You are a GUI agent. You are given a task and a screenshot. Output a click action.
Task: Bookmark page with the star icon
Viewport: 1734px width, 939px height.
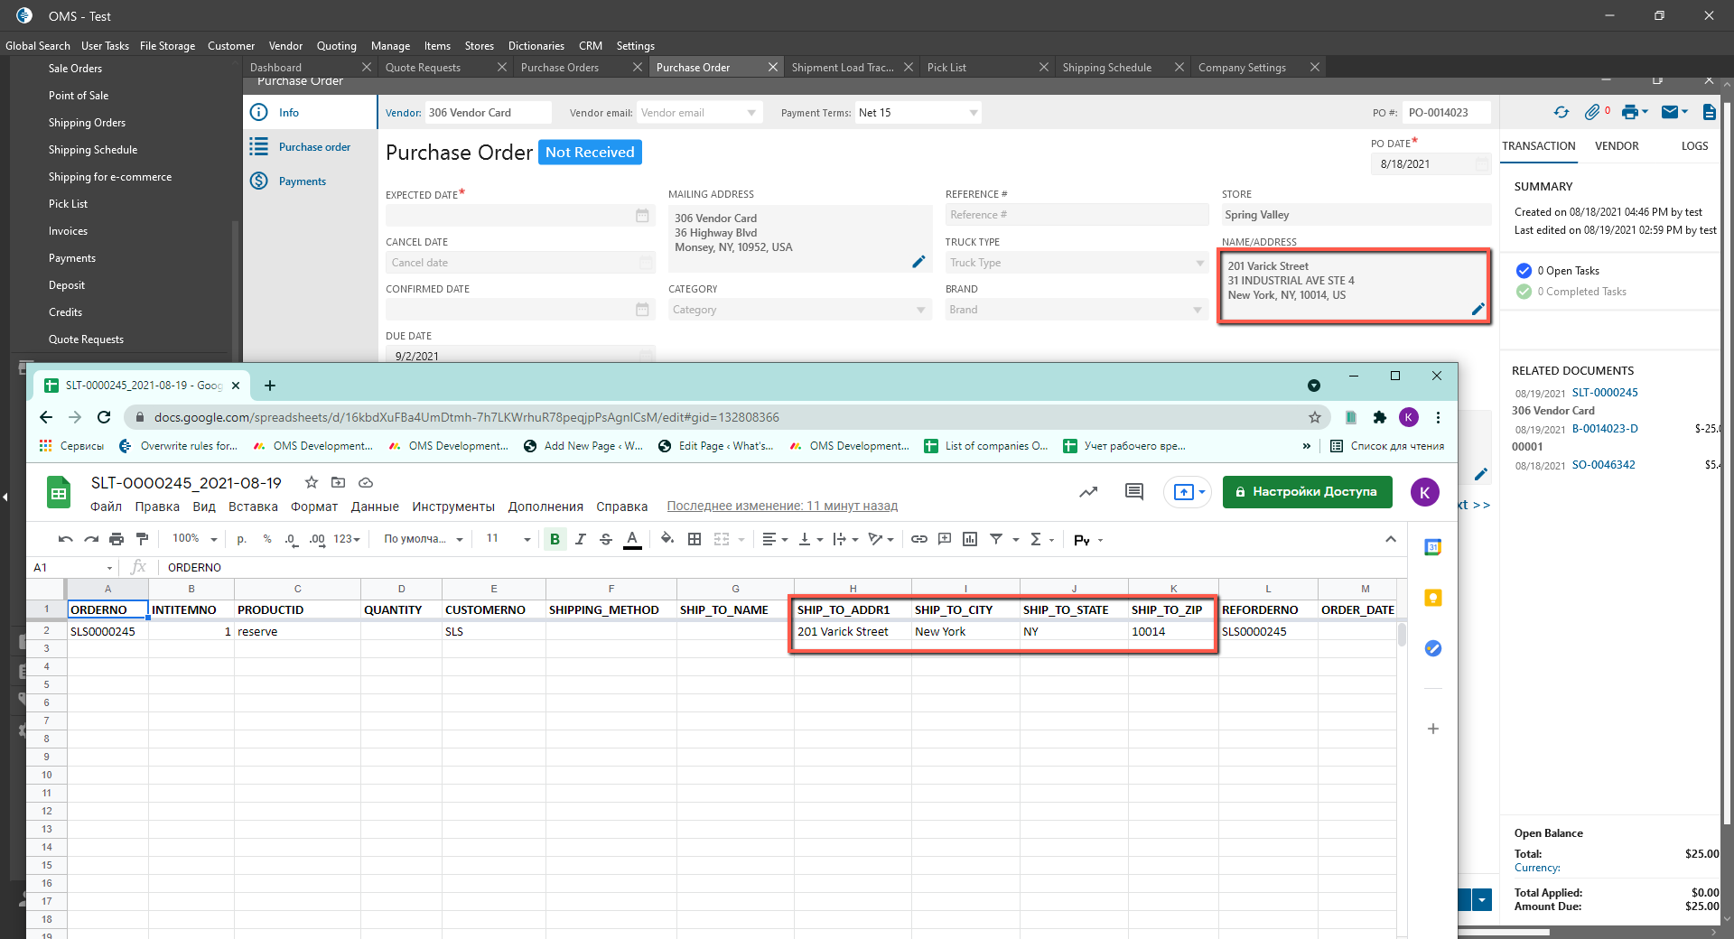[1315, 417]
